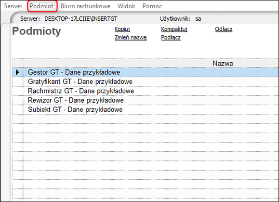Screen dimensions: 279x202
Task: Click the Kompaktuj link
Action: (174, 29)
